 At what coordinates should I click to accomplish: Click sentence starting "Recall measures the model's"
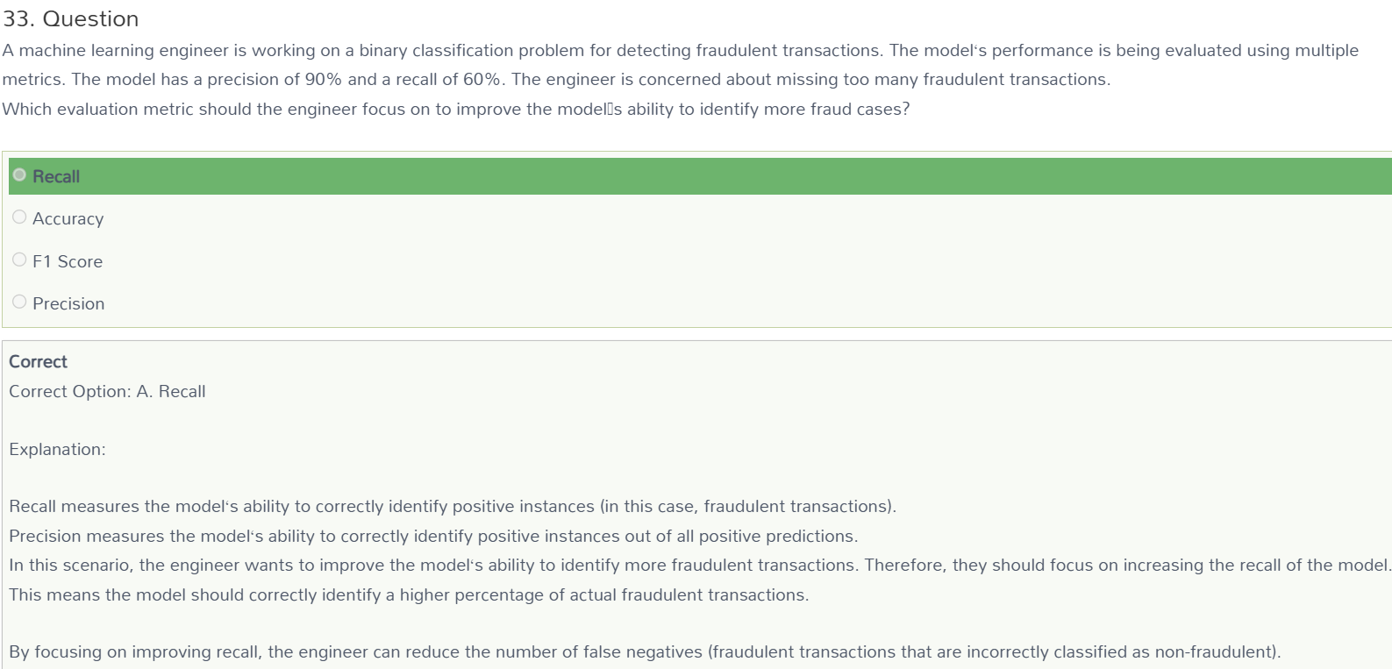click(x=453, y=506)
